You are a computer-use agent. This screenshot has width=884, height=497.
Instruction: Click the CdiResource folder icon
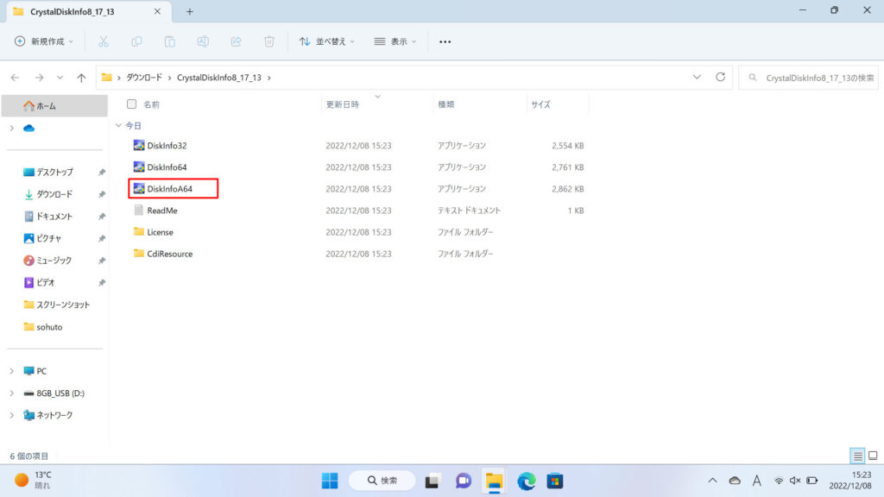coord(139,254)
